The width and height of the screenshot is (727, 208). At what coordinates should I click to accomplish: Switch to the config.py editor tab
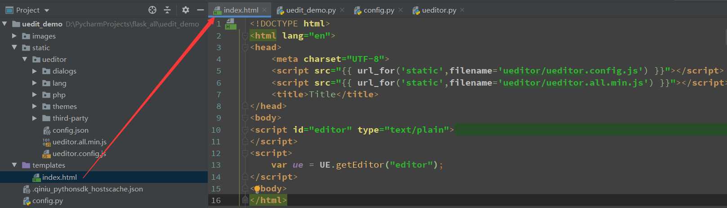pyautogui.click(x=379, y=10)
